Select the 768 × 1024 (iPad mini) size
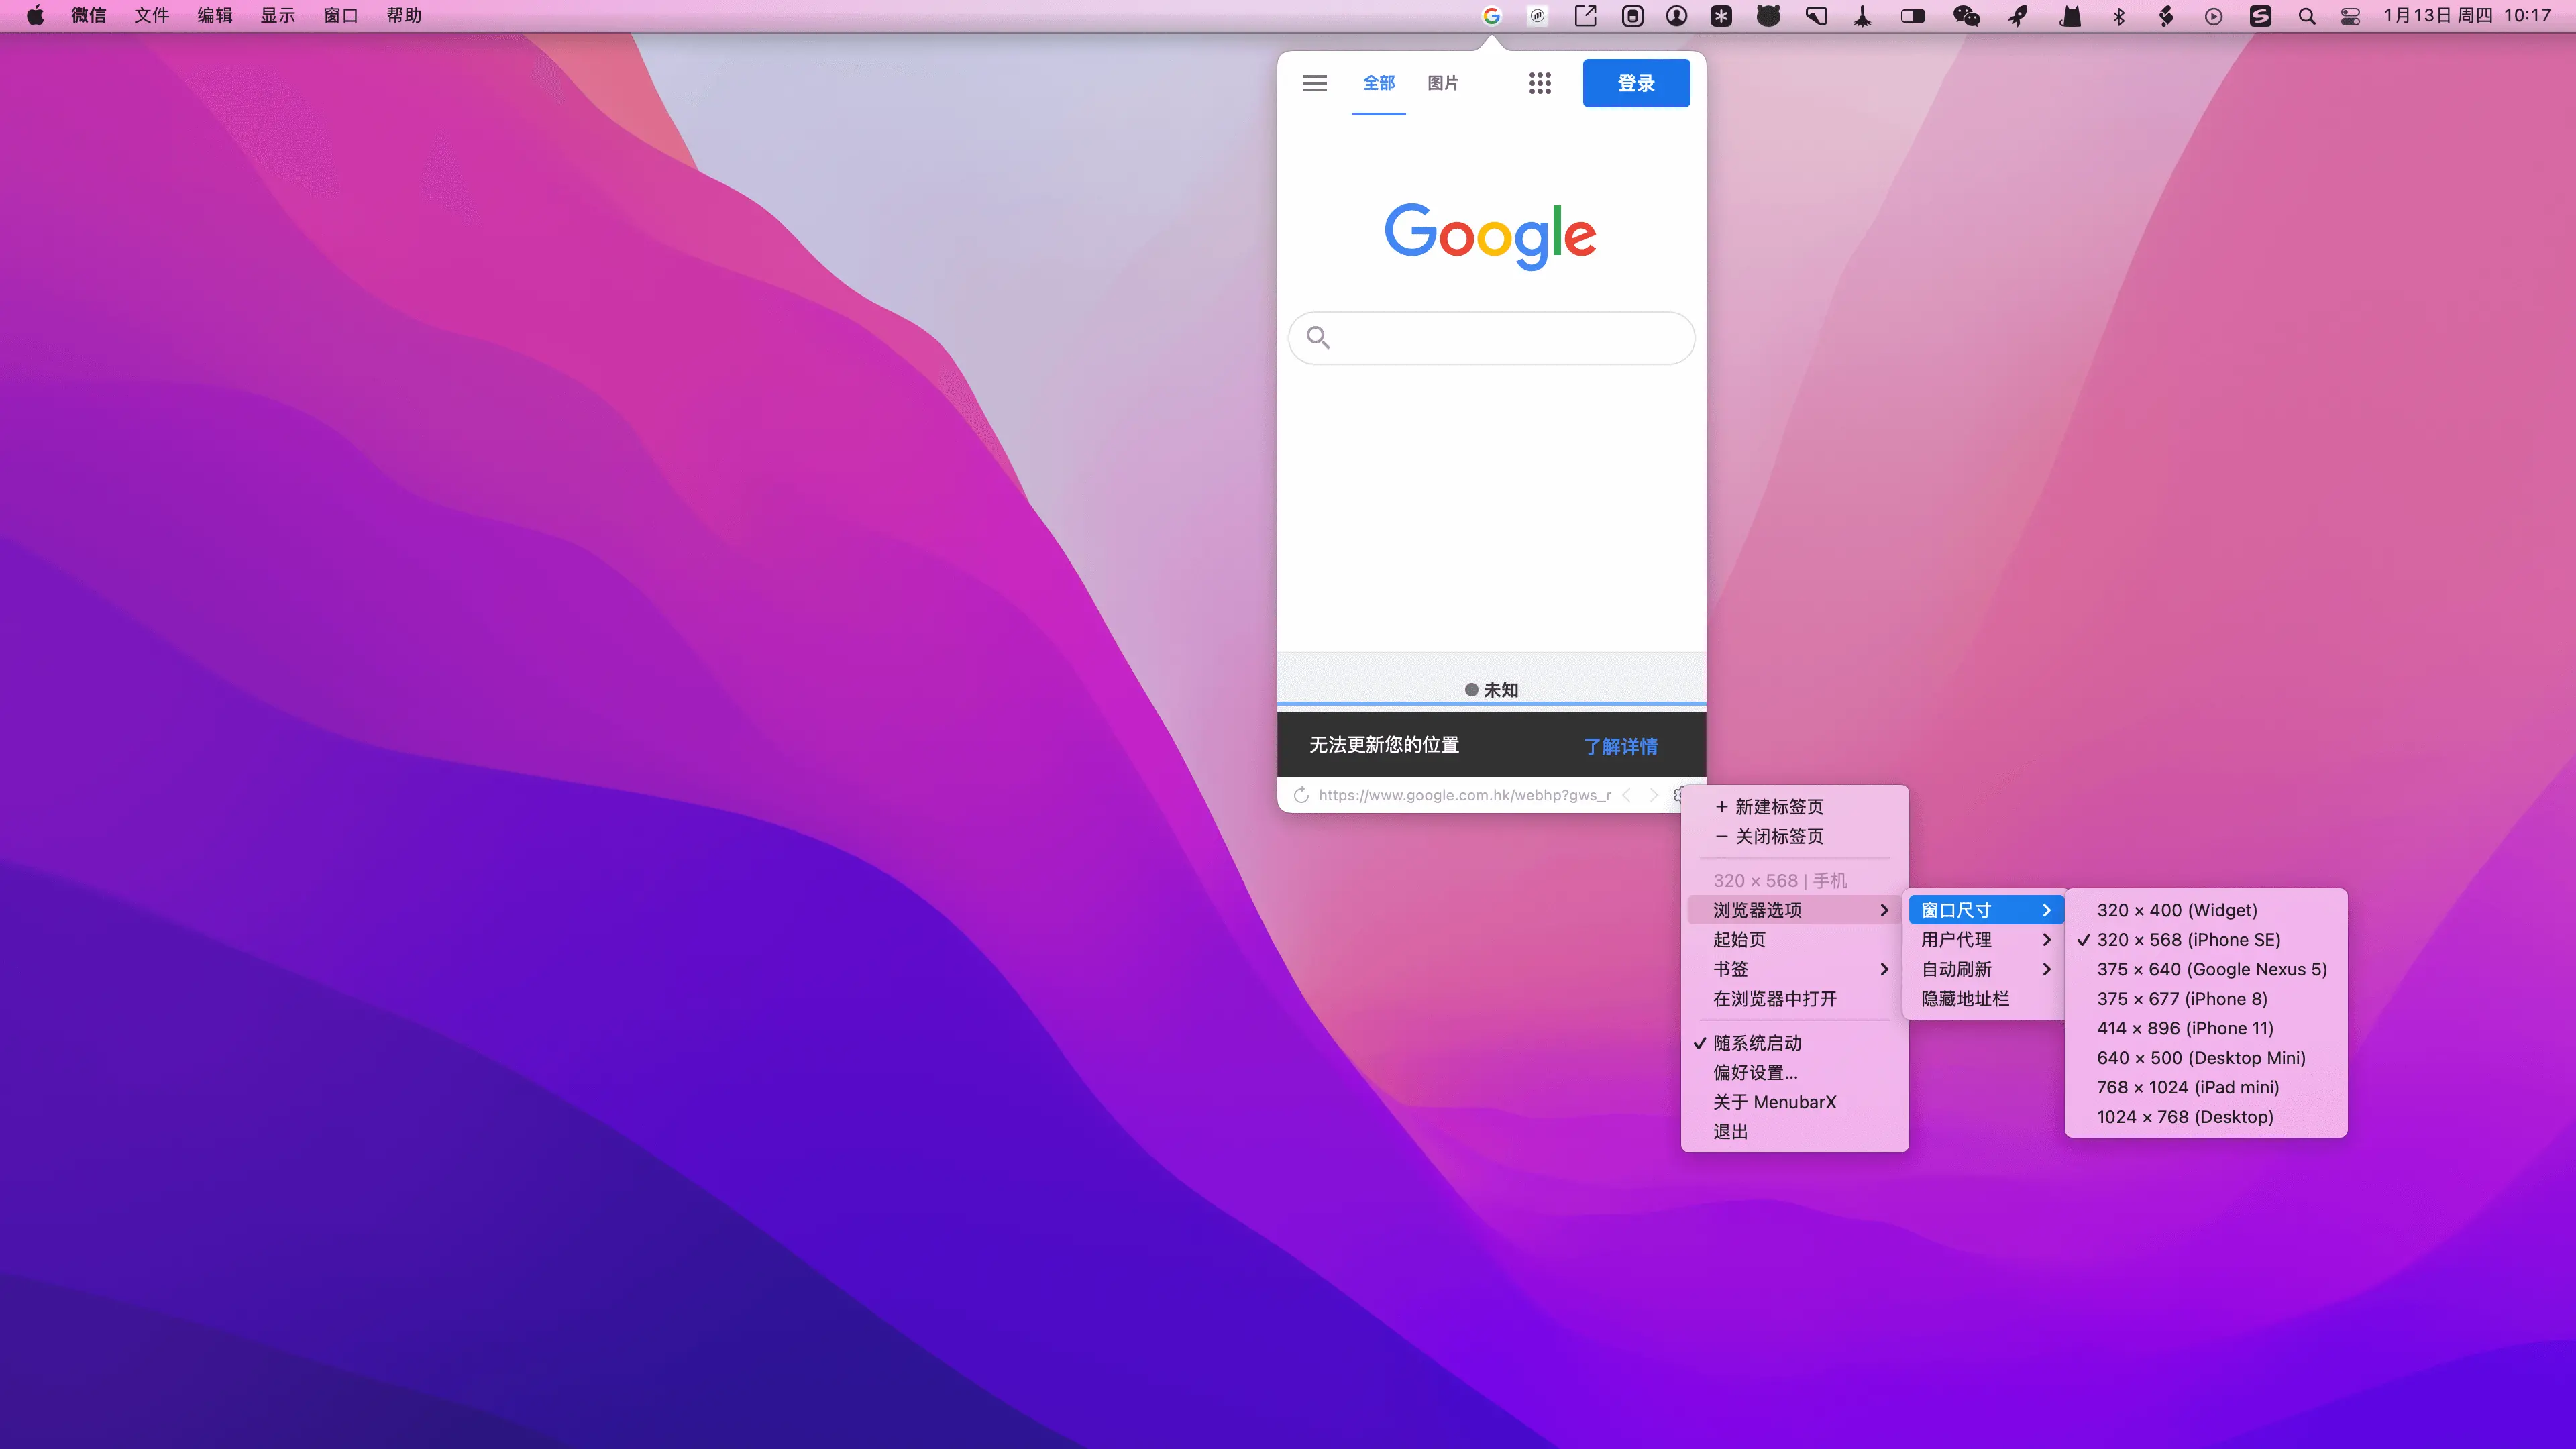 [x=2206, y=1087]
